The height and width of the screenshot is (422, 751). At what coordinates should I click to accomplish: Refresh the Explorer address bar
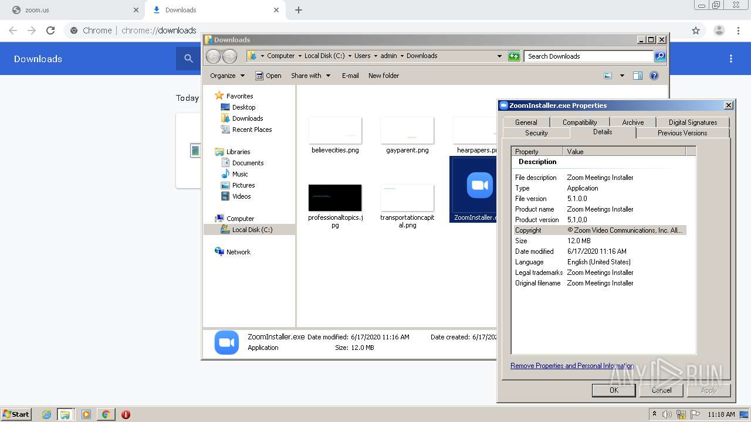click(x=514, y=56)
